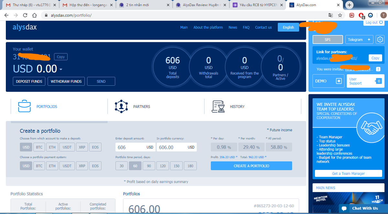Toggle the DEMO mode switch
This screenshot has width=388, height=214.
pos(339,81)
